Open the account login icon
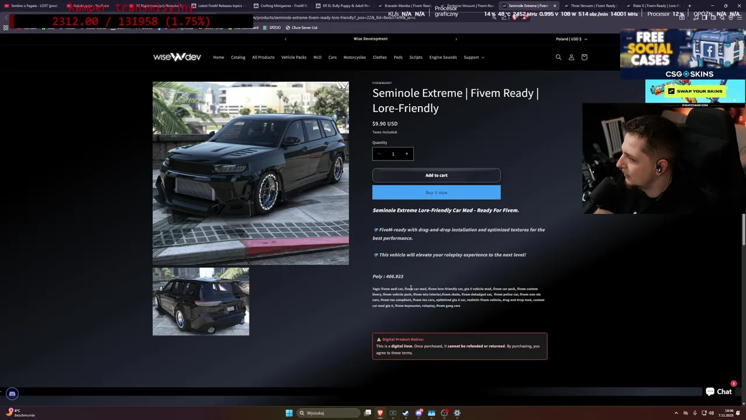 pos(571,57)
